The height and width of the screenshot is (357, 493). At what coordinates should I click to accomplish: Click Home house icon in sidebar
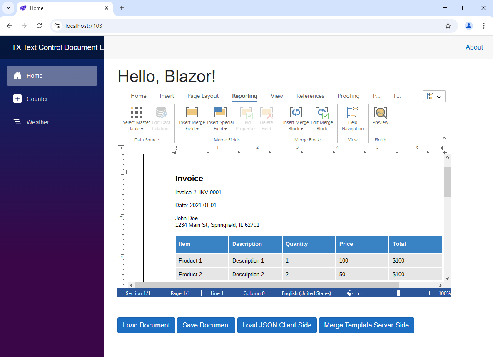tap(17, 75)
